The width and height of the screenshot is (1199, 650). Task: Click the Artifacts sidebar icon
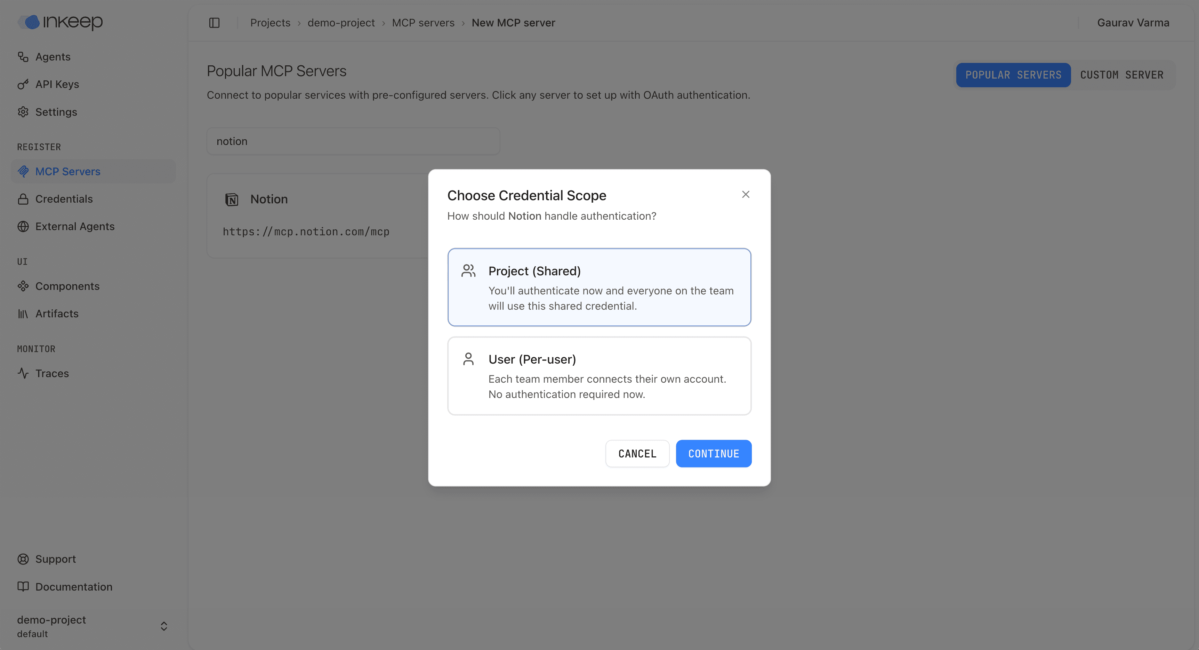(23, 313)
